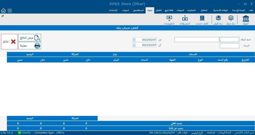
Task: Expand the من (from) date dropdown
Action: (134, 40)
